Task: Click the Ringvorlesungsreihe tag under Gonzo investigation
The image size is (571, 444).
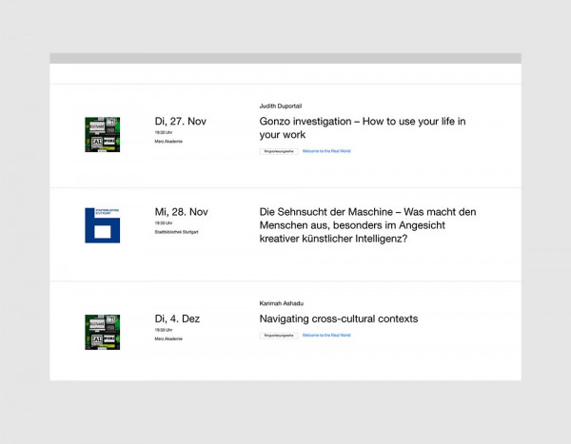Action: point(278,151)
